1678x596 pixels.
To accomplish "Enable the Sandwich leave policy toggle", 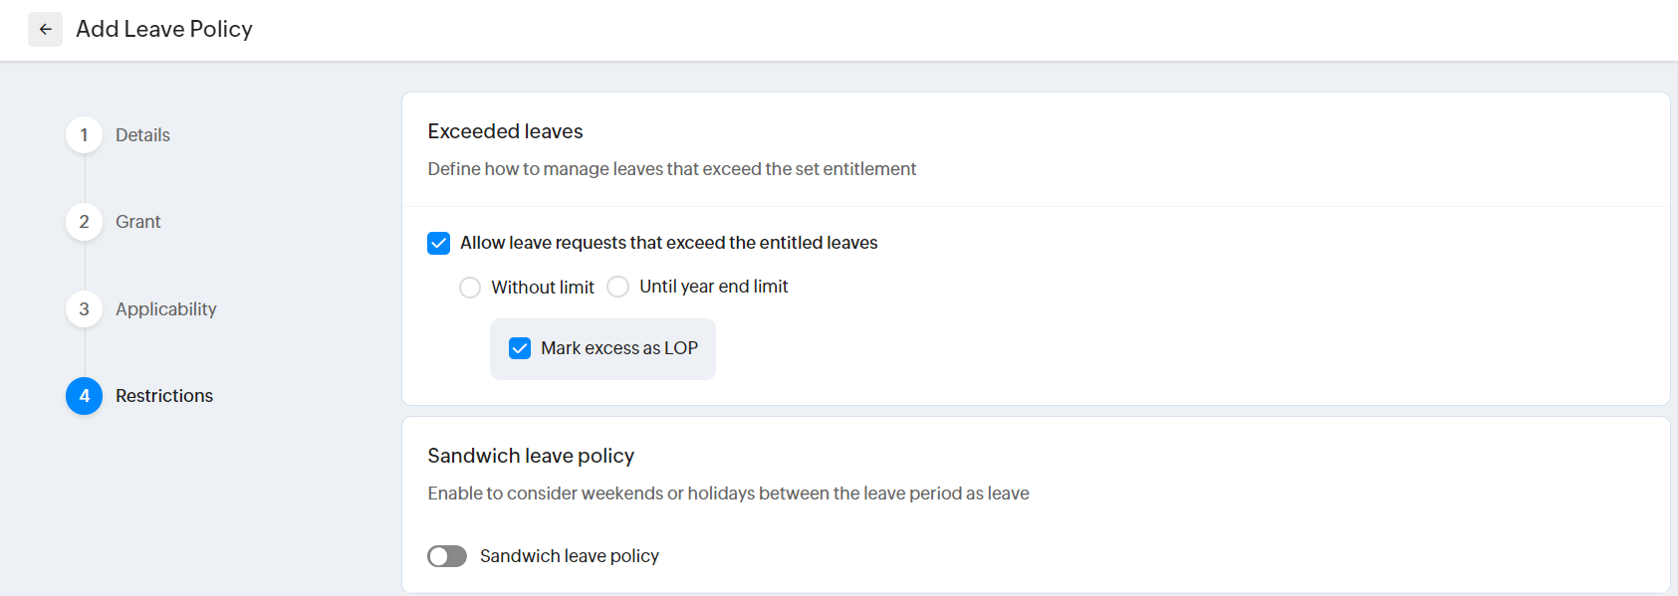I will [x=447, y=556].
